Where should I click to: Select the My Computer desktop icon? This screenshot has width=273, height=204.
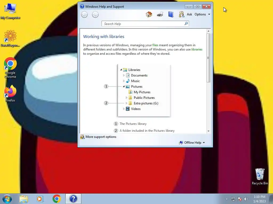point(10,11)
